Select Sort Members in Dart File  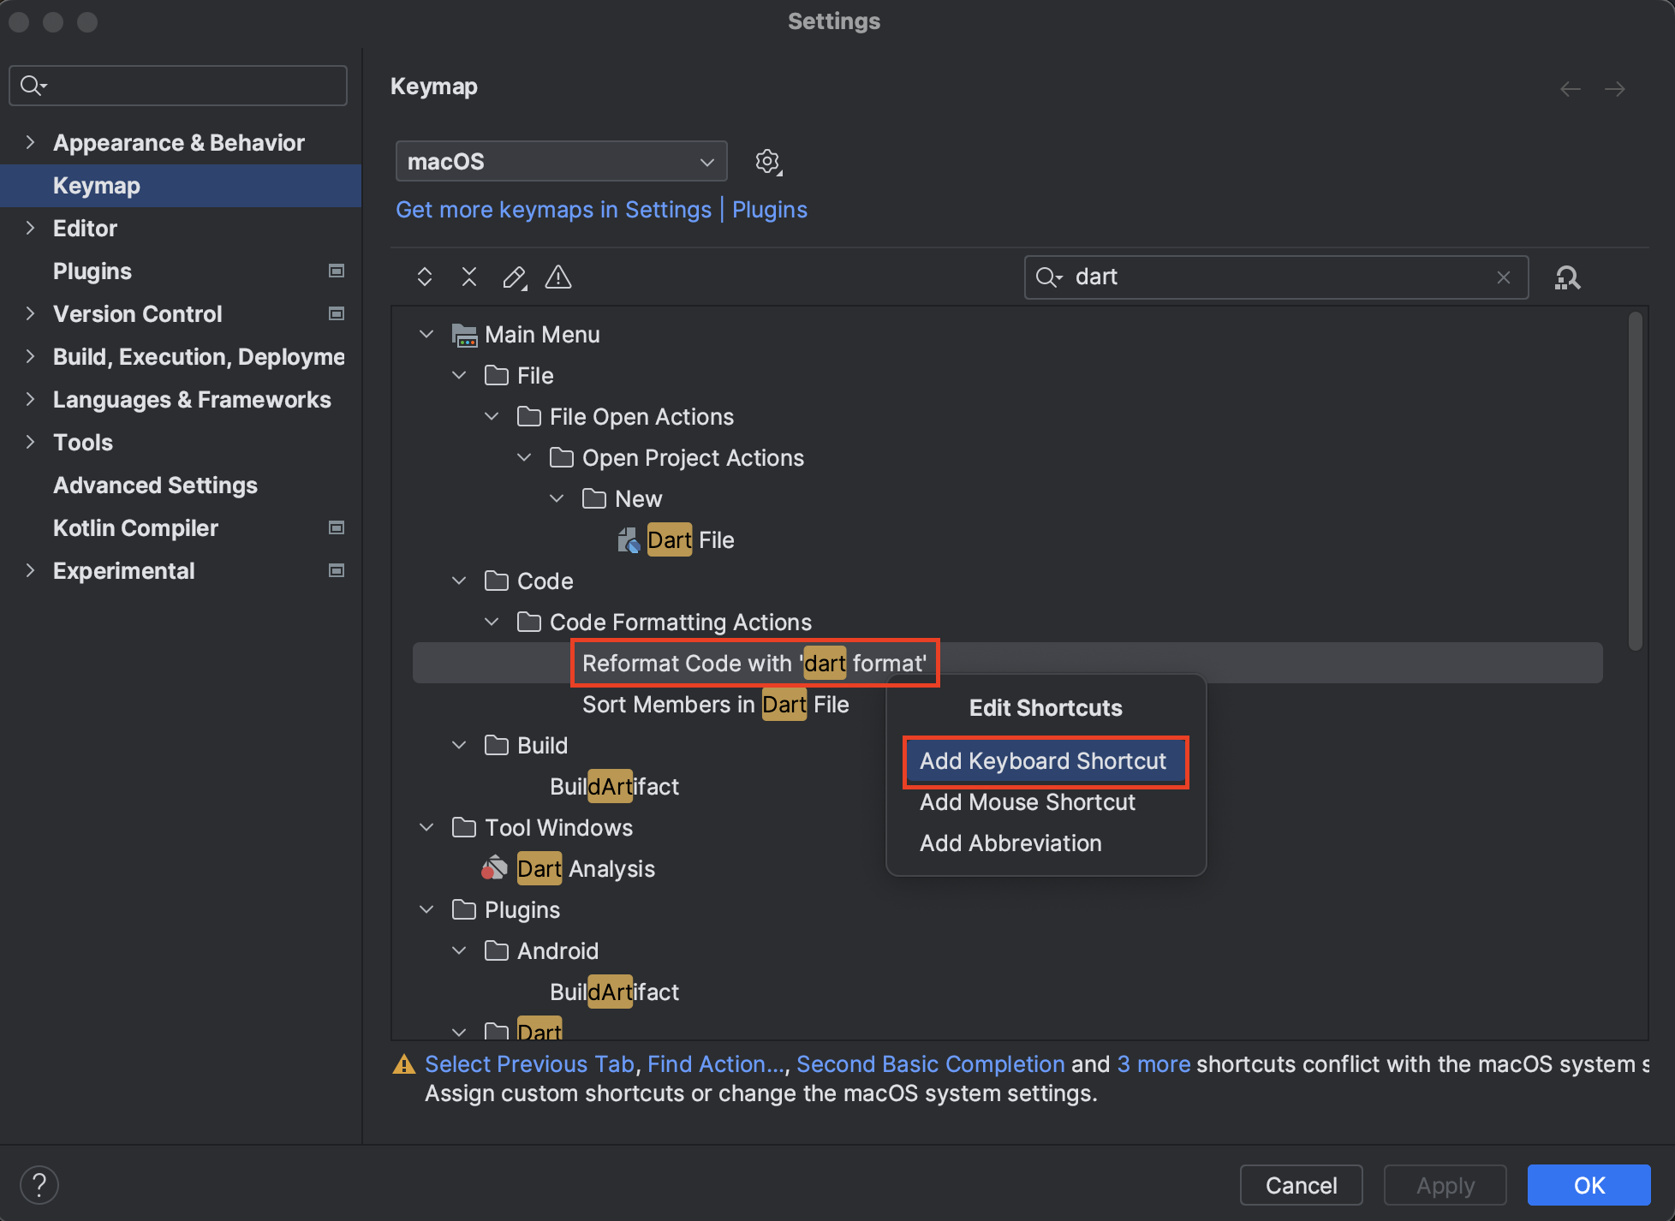click(715, 705)
